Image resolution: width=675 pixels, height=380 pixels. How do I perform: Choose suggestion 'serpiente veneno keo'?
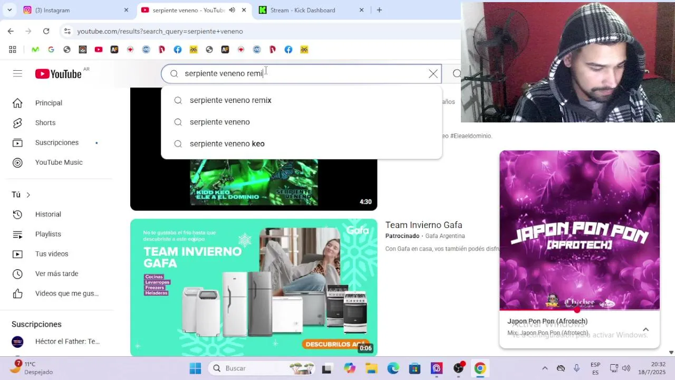click(301, 144)
